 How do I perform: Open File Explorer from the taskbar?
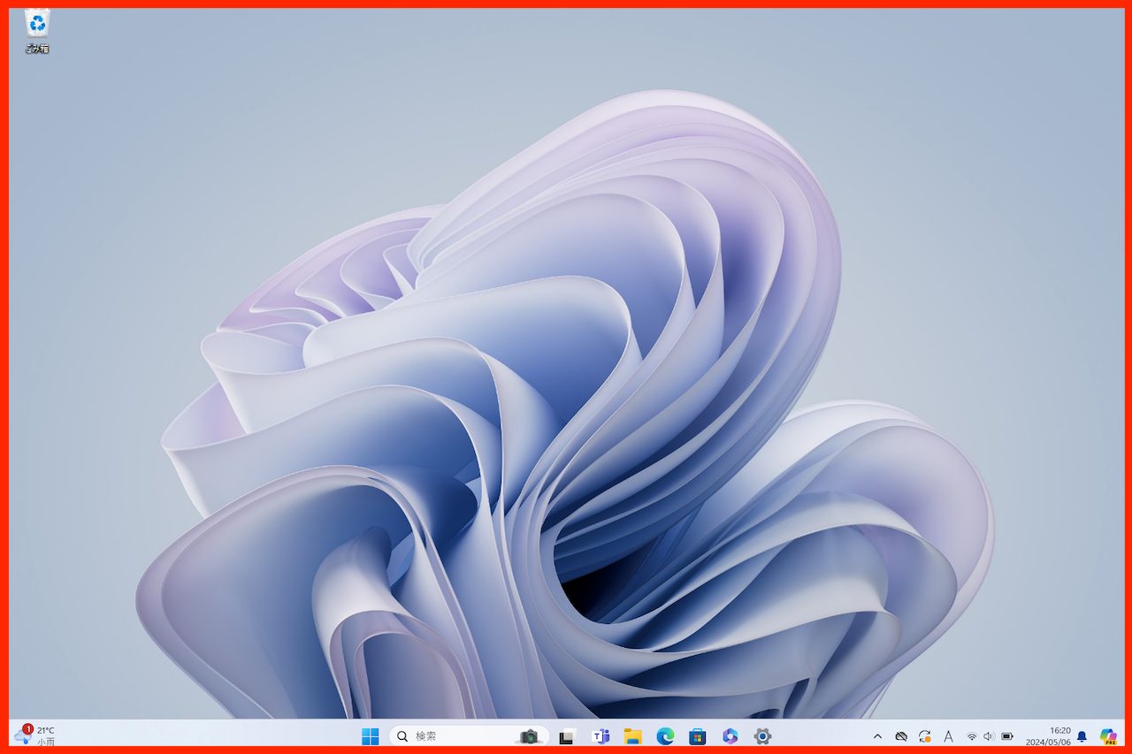click(632, 735)
